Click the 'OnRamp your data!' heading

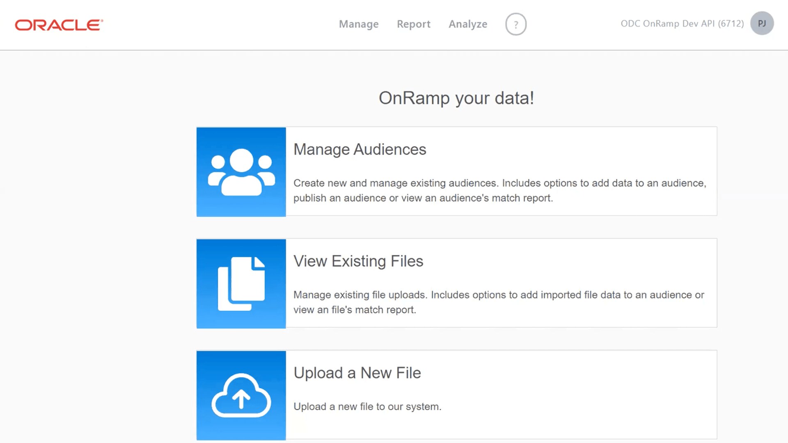click(x=456, y=98)
